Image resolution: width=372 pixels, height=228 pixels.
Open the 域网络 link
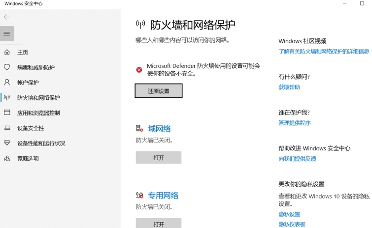pyautogui.click(x=159, y=129)
